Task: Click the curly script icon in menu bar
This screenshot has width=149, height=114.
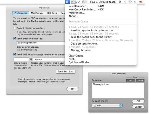Action: 120,2
